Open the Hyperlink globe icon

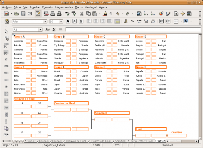(139, 14)
